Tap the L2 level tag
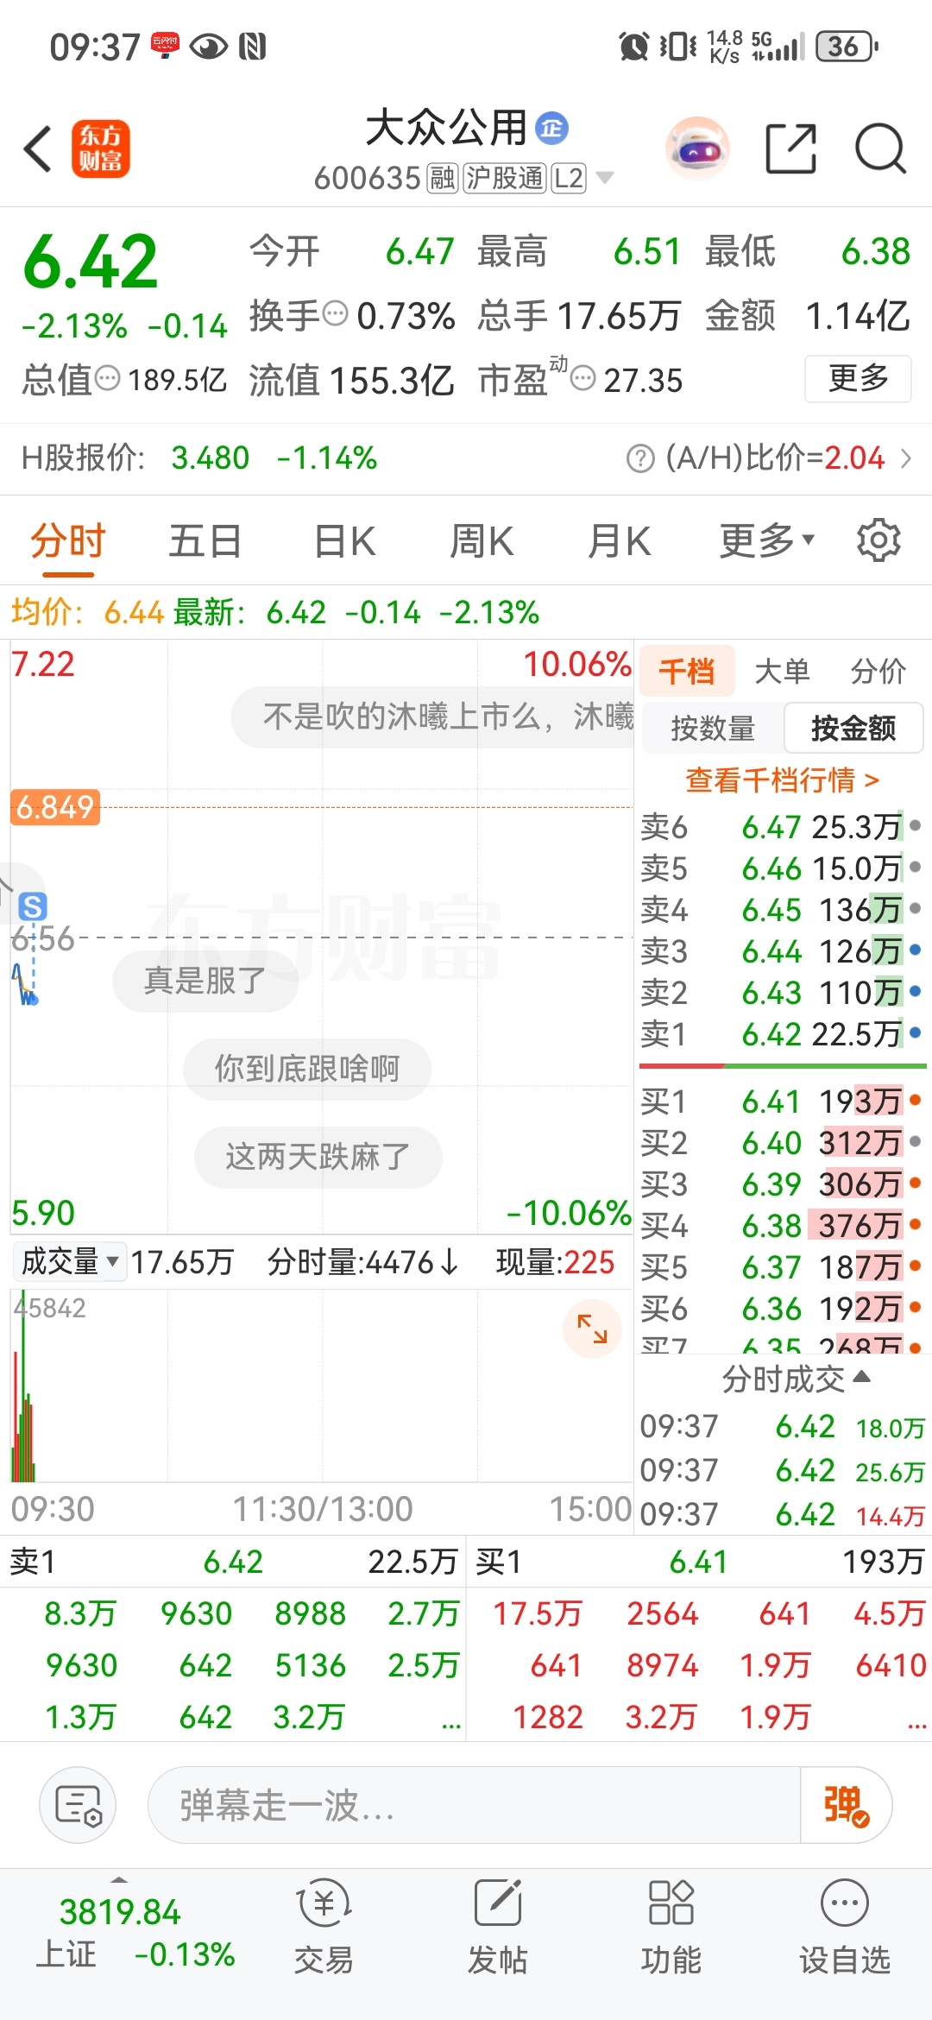Viewport: 932px width, 2020px height. (570, 178)
